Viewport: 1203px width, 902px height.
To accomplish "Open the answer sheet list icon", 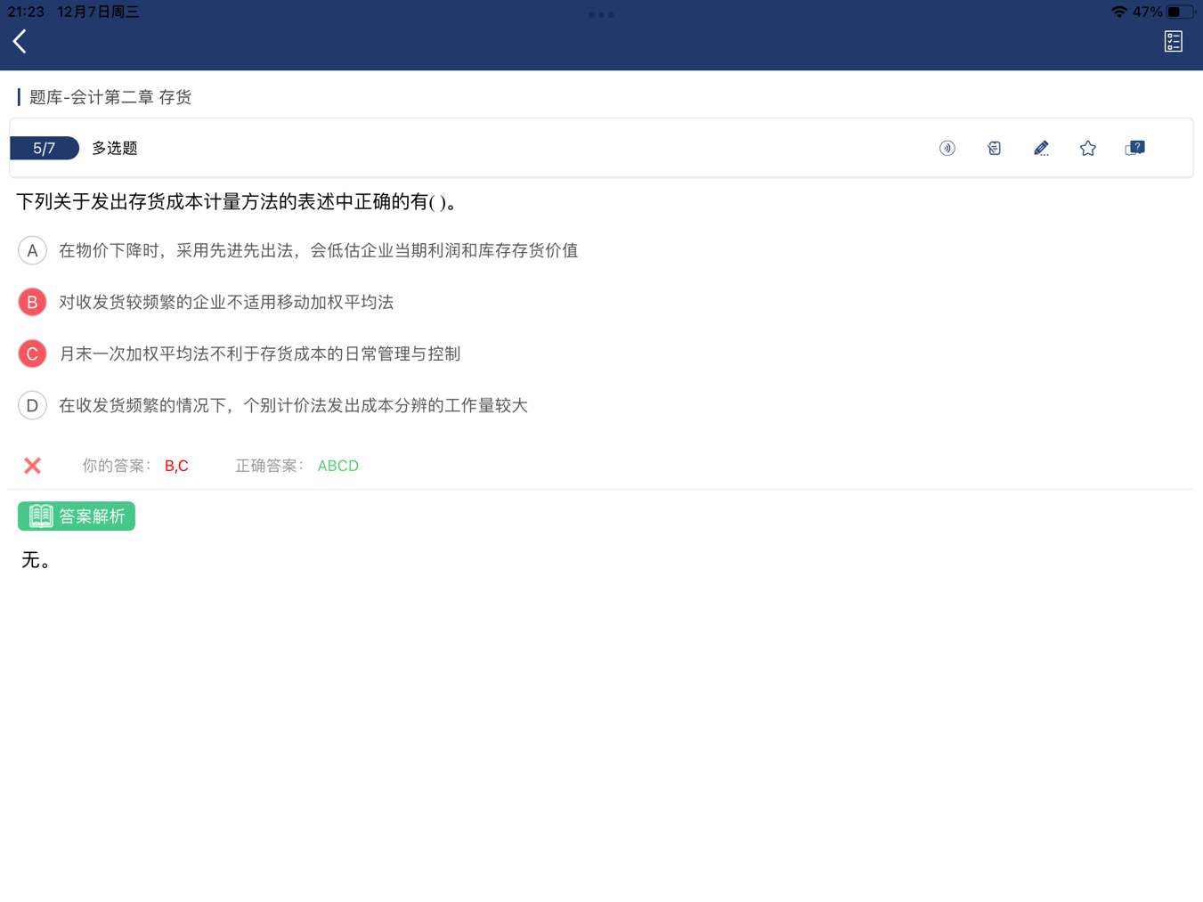I will (1173, 41).
